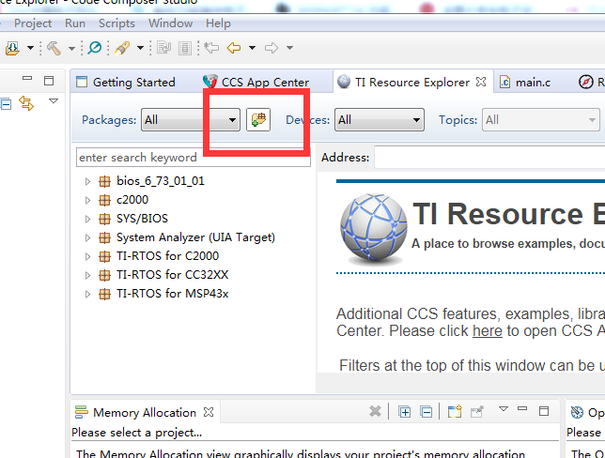
Task: Maximize the Memory Allocation panel
Action: click(x=544, y=411)
